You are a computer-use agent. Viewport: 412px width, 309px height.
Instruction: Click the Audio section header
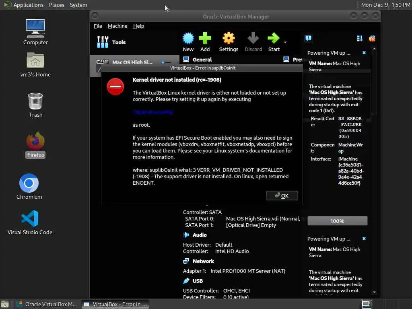[x=200, y=235]
